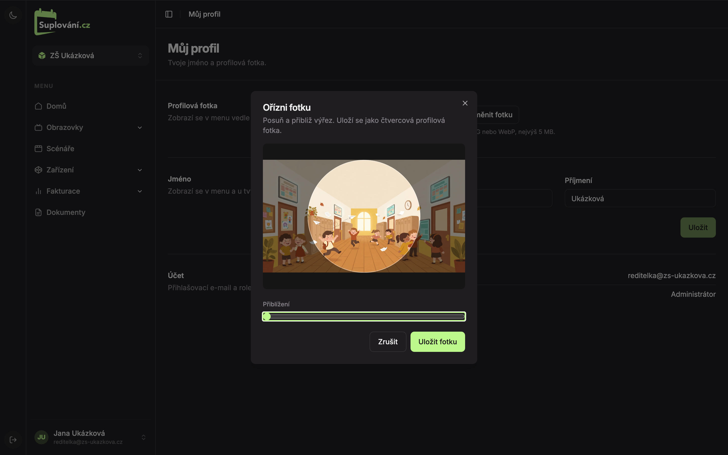The height and width of the screenshot is (455, 728).
Task: Toggle dark mode moon icon
Action: point(13,15)
